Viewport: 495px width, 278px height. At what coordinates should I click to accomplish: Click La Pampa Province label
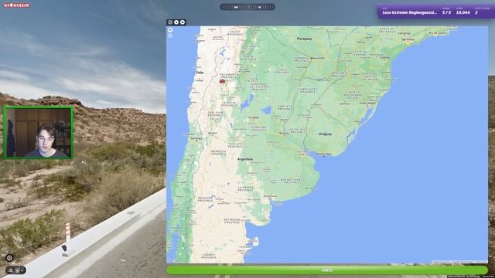point(245,188)
